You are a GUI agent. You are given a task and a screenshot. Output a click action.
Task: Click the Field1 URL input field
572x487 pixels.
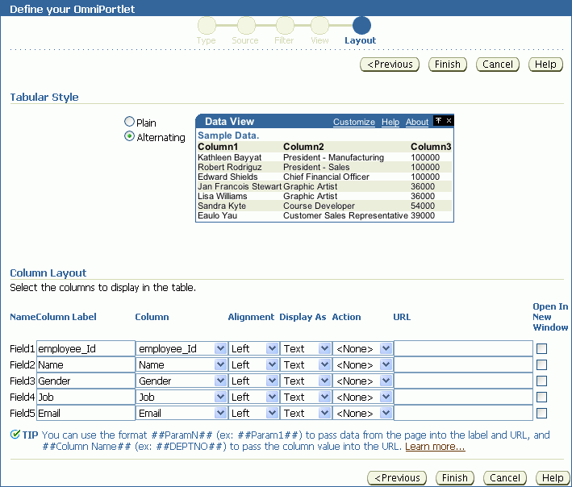464,349
